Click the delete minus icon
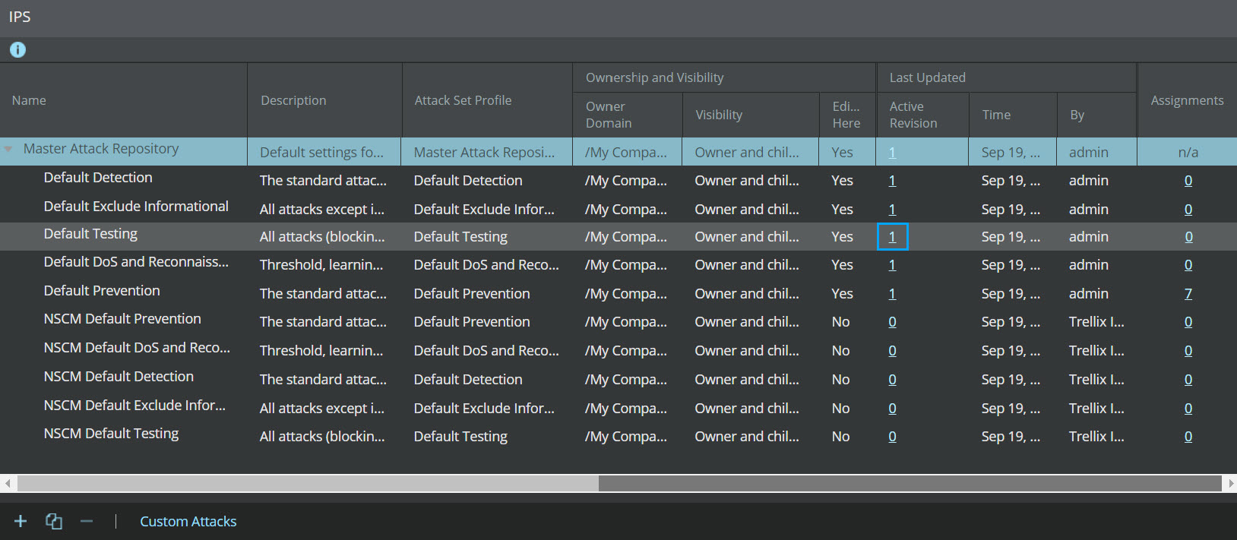Screen dimensions: 1237x540 tap(87, 521)
